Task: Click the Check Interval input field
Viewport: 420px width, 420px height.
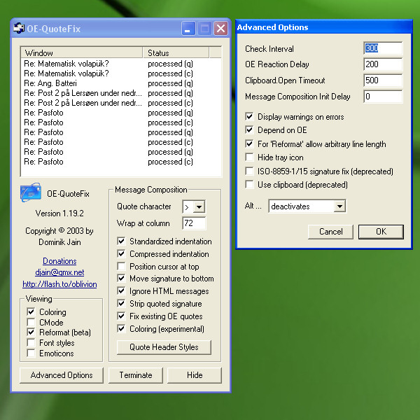Action: (x=383, y=48)
